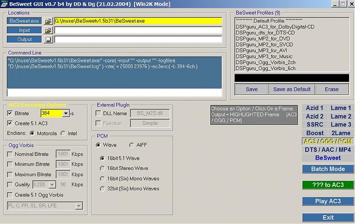The image size is (355, 224).
Task: Expand the channel order FL, C, FR dropdown
Action: pyautogui.click(x=79, y=206)
